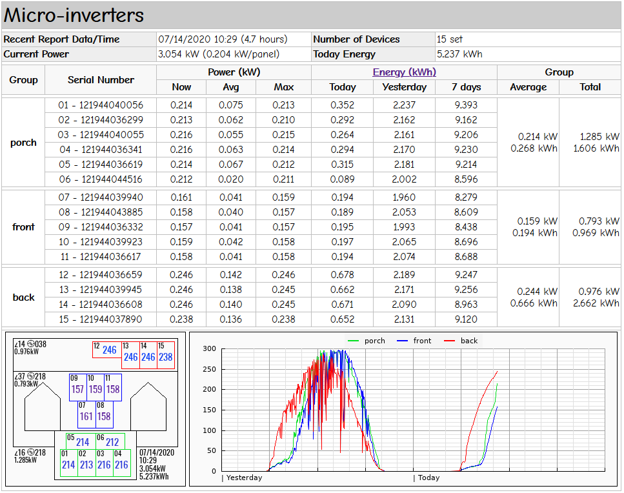Toggle the red back legend entry
The width and height of the screenshot is (624, 493).
tap(461, 341)
